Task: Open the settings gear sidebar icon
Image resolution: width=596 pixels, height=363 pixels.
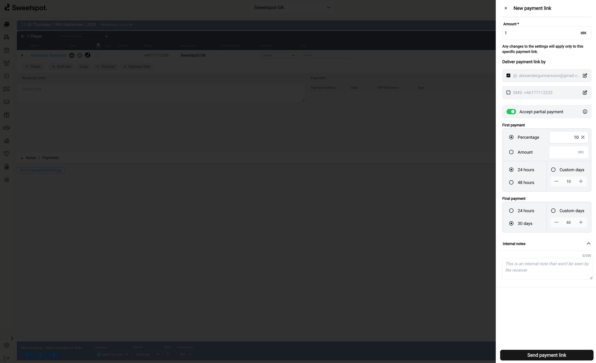Action: pyautogui.click(x=6, y=345)
